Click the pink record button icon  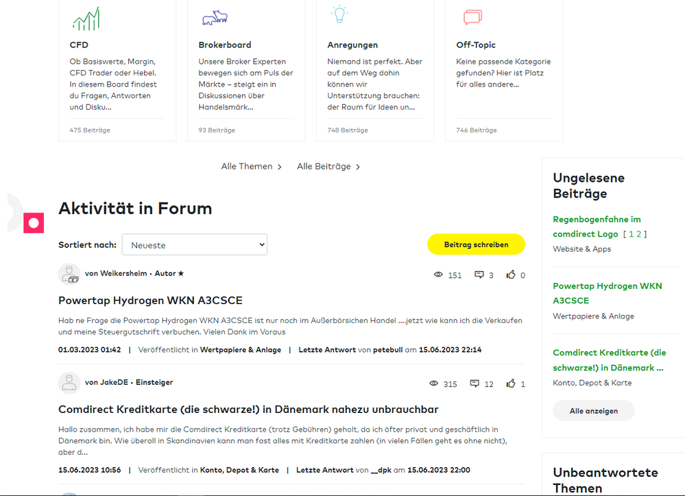coord(34,223)
